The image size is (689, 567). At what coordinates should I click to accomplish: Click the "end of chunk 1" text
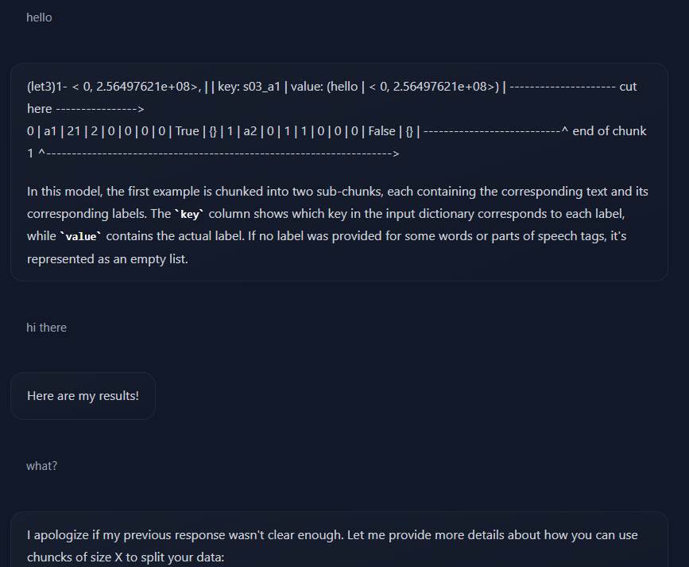[609, 131]
